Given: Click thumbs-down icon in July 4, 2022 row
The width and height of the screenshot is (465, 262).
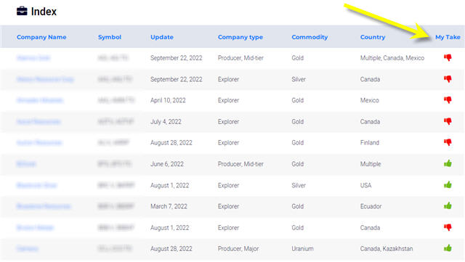Looking at the screenshot, I should [x=448, y=121].
